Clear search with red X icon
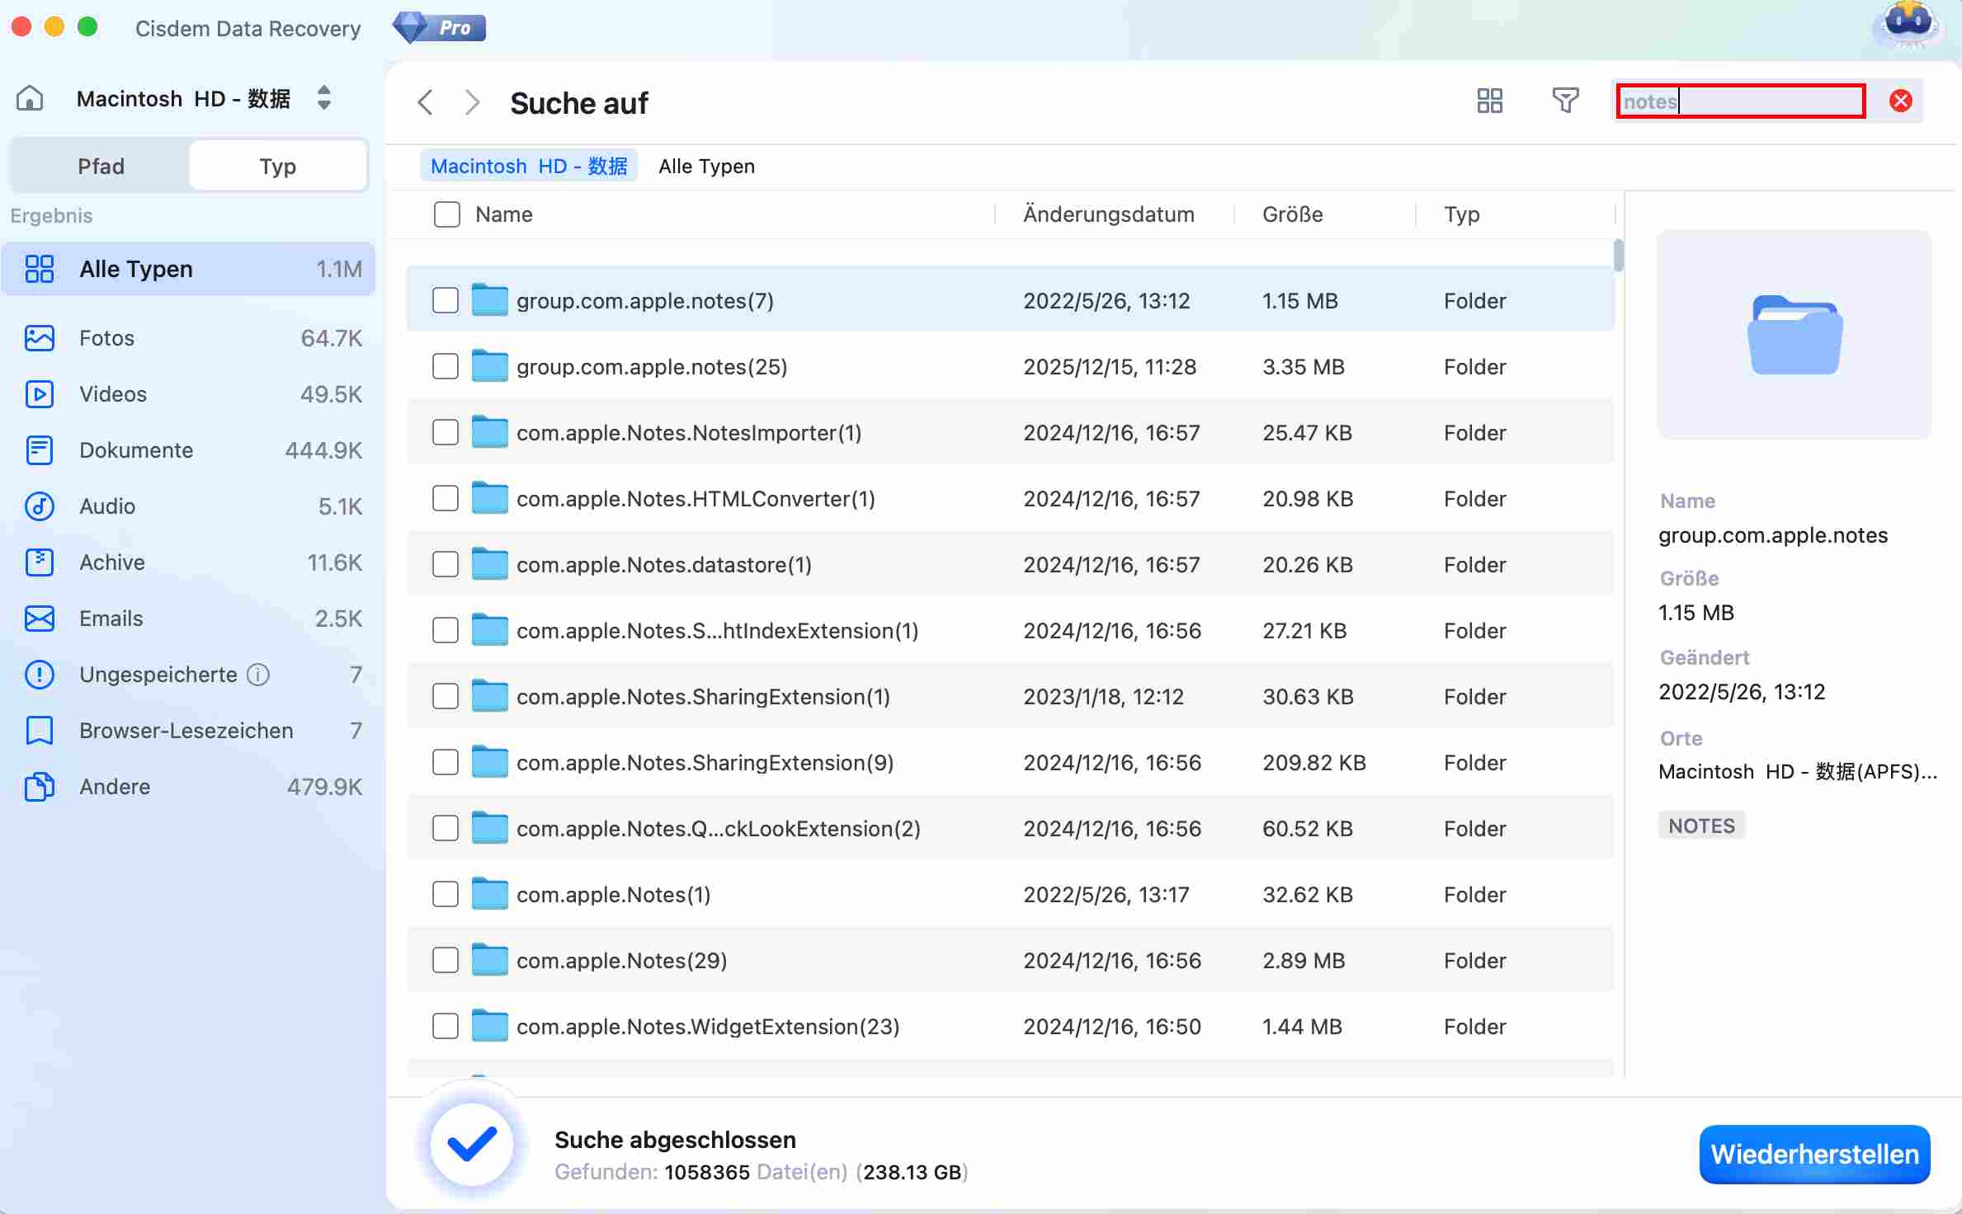 coord(1900,101)
